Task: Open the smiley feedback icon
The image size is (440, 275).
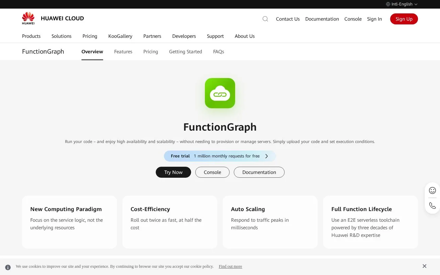Action: [432, 190]
